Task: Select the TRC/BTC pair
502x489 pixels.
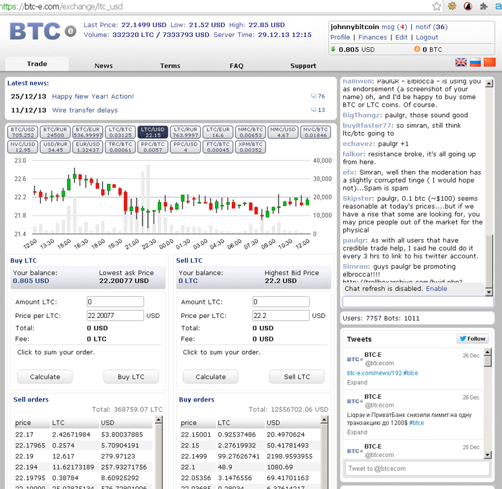Action: point(120,147)
